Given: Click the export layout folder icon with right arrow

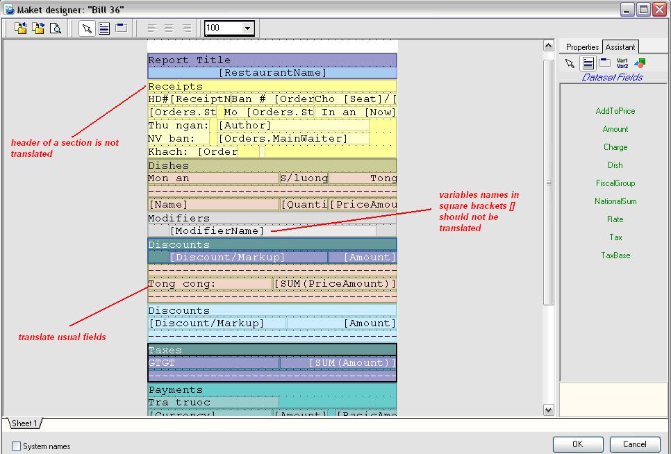Looking at the screenshot, I should click(38, 28).
